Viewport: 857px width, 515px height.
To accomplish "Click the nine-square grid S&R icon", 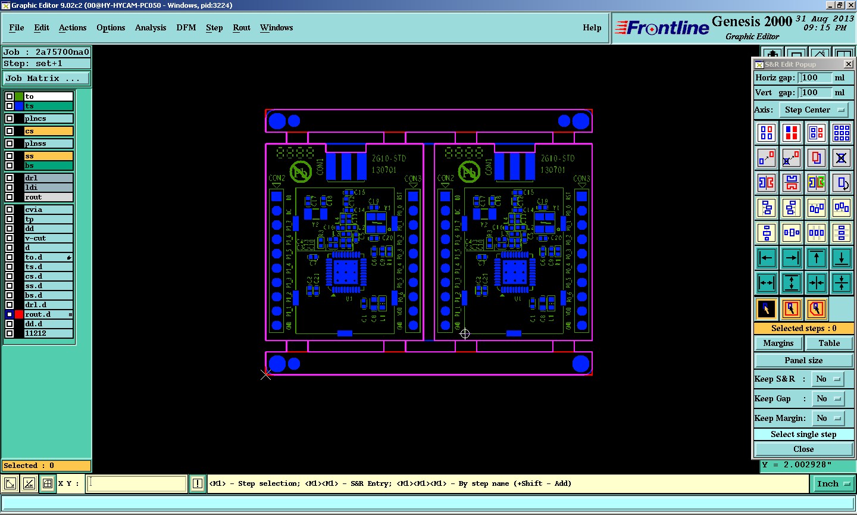I will [842, 132].
